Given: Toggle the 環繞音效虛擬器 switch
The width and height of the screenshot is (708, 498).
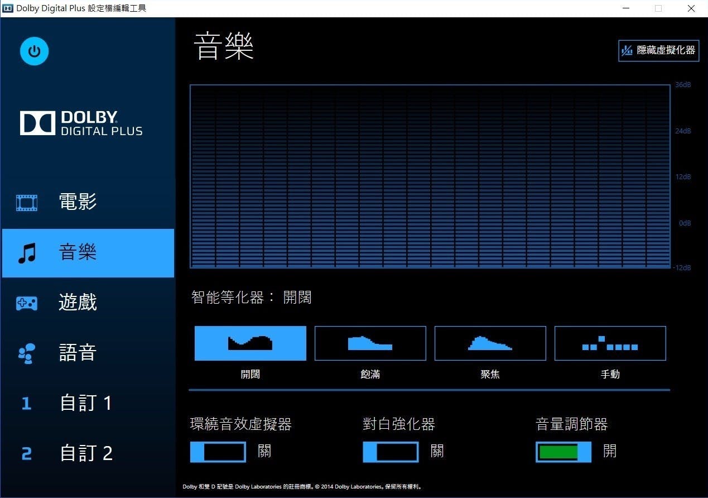Looking at the screenshot, I should pos(218,452).
